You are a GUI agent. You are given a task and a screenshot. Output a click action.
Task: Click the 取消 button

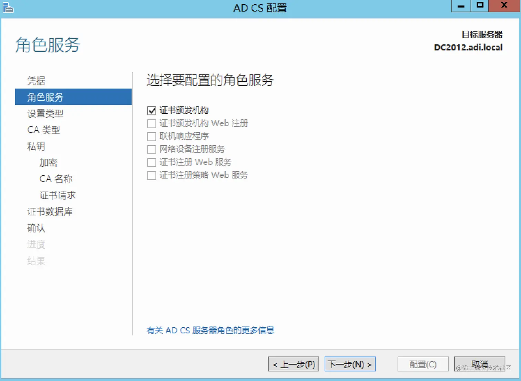(x=480, y=364)
